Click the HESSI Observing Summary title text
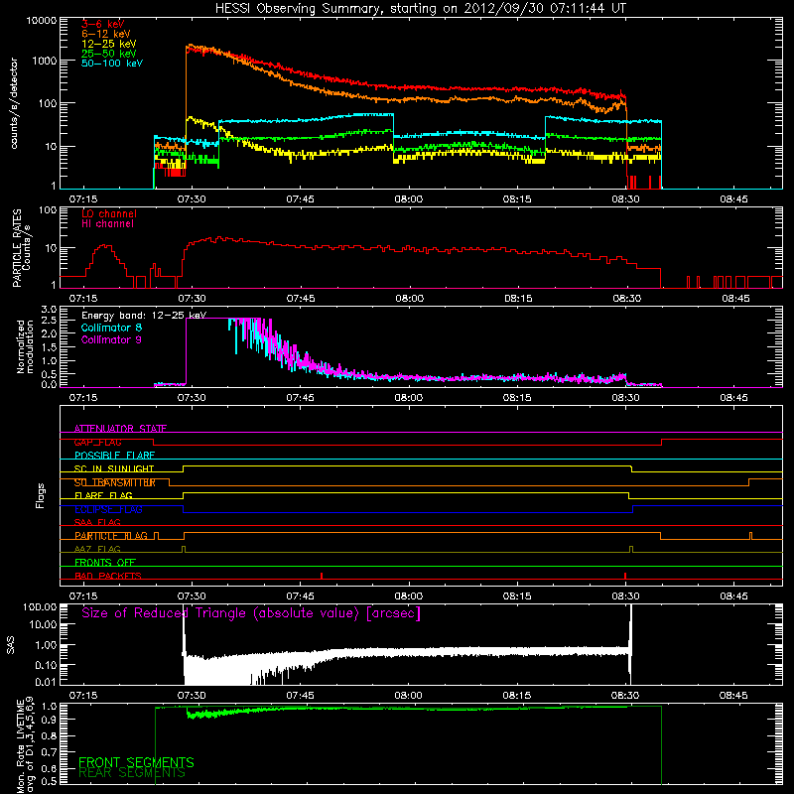 tap(420, 9)
